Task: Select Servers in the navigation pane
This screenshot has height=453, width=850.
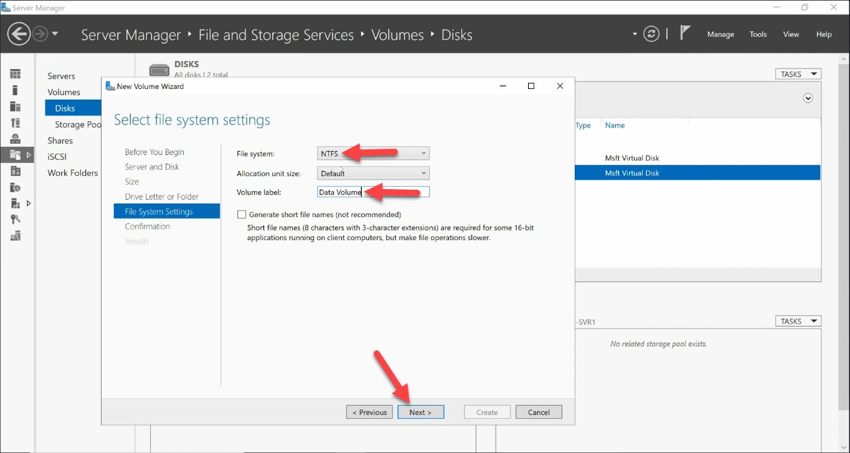Action: [61, 76]
